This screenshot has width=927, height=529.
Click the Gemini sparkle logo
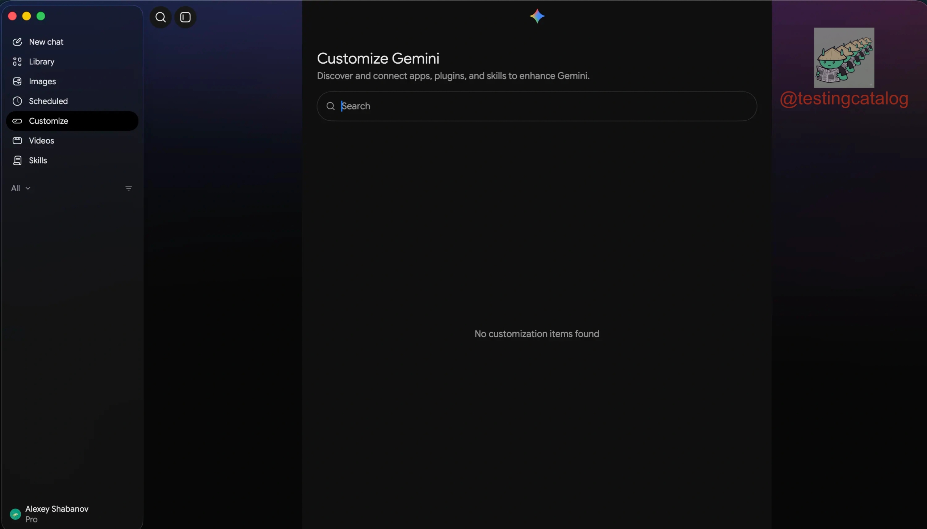point(537,16)
